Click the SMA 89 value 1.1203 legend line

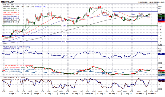[x=11, y=18]
